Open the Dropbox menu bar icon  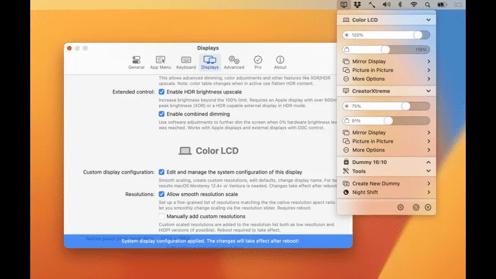357,5
